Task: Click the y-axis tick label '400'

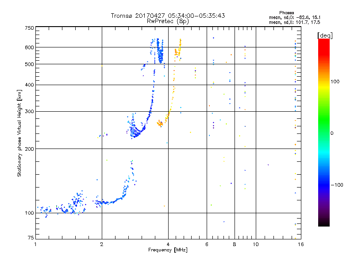Action: 29,85
